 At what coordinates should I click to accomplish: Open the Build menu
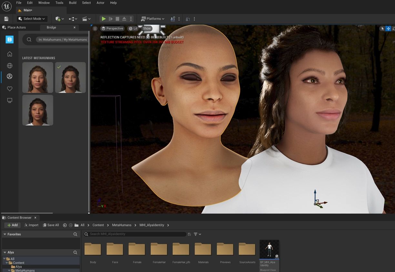tap(73, 3)
